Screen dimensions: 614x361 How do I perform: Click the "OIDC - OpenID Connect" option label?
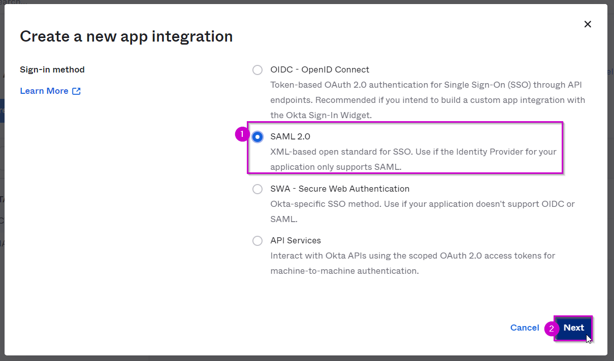tap(320, 69)
